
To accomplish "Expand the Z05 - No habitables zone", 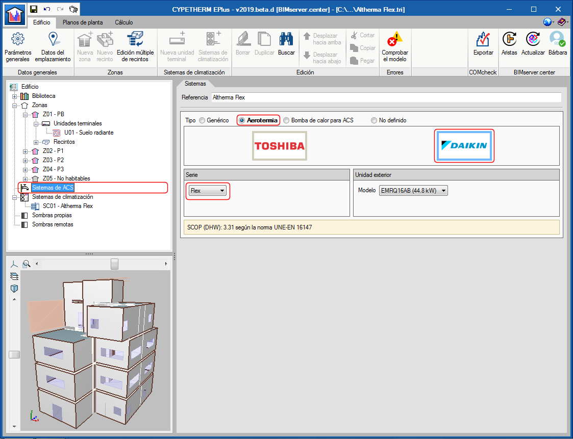I will 25,179.
